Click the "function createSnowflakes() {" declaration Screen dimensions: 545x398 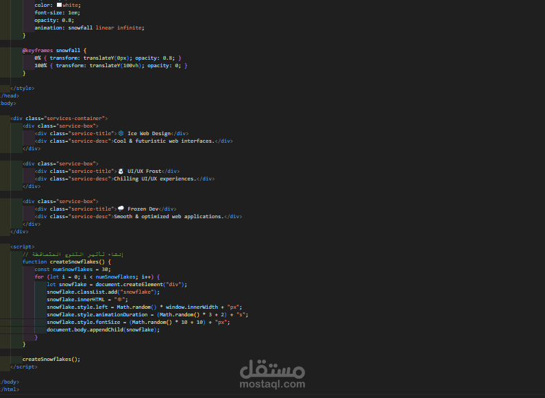click(66, 262)
